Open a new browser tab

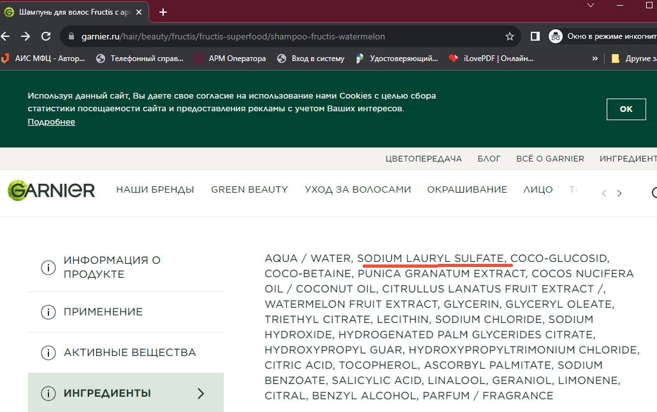click(x=163, y=12)
